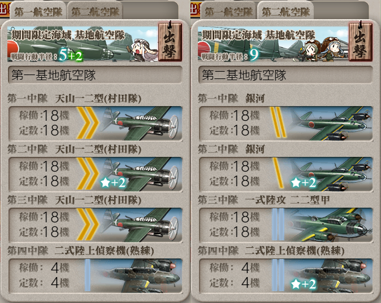Switch to 第一航空隊 tab in right panel
Screen dimensions: 381x303
(228, 11)
